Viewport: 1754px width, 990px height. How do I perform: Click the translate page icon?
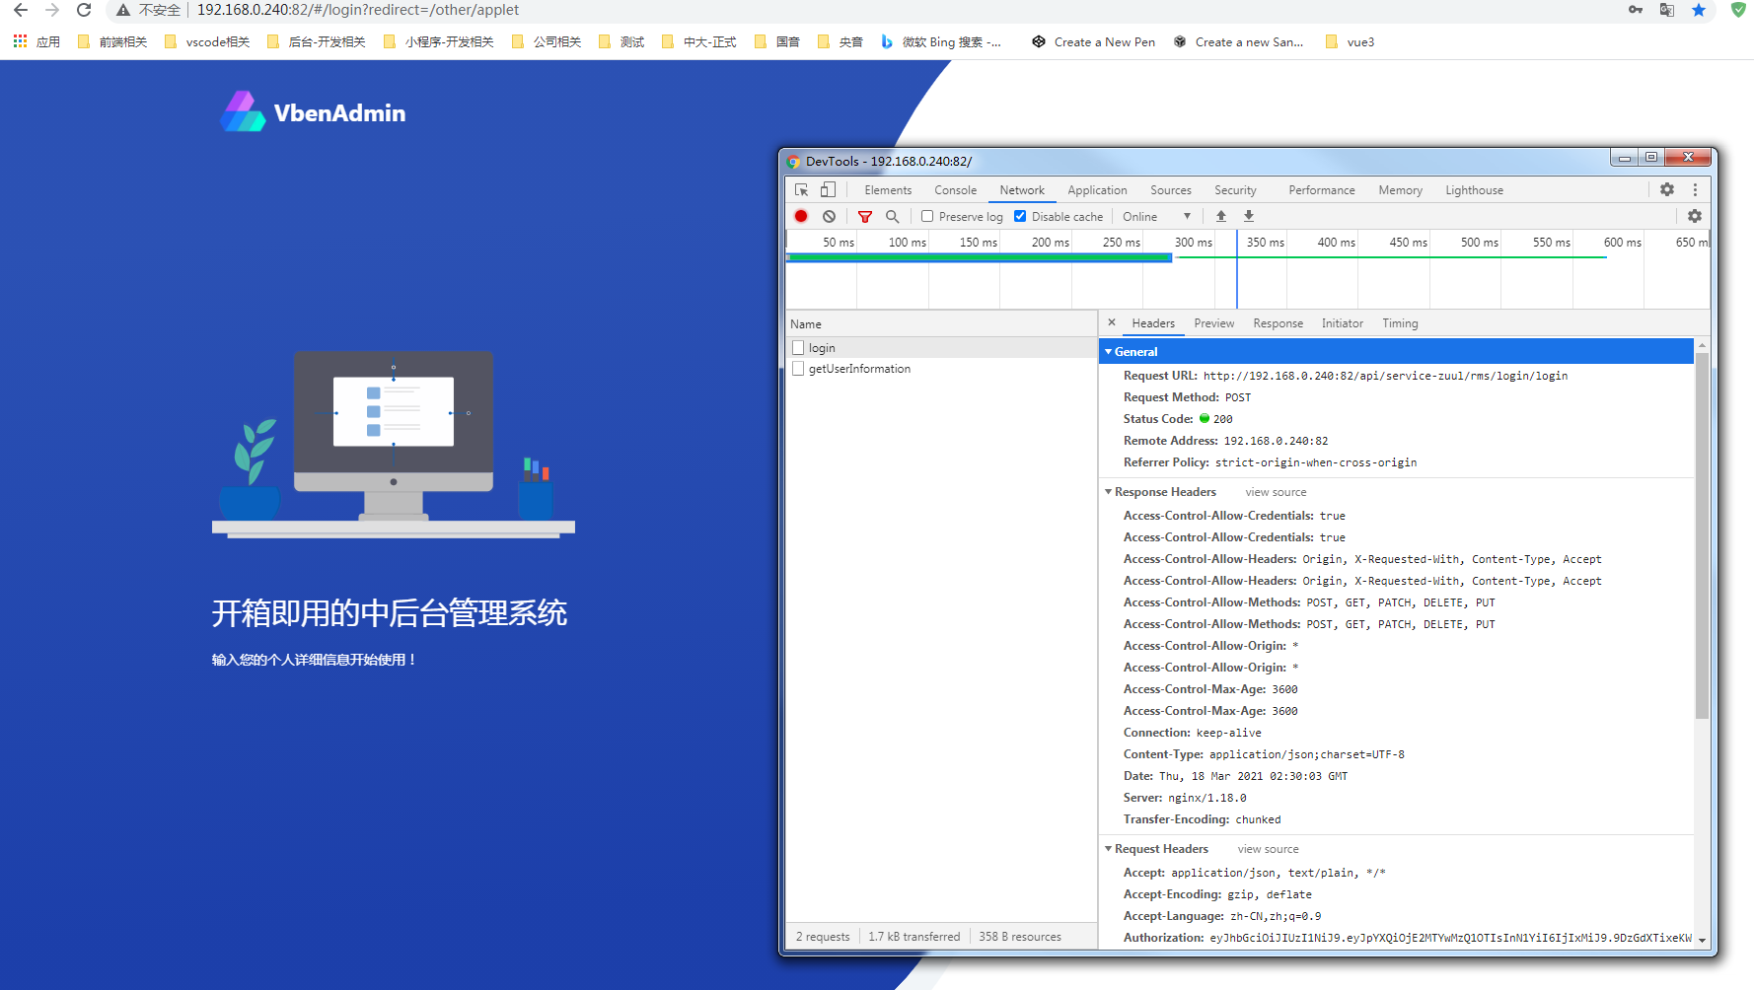click(x=1667, y=10)
